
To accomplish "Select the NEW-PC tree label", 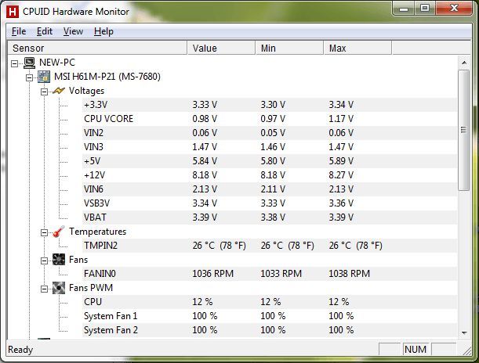I will (x=57, y=63).
